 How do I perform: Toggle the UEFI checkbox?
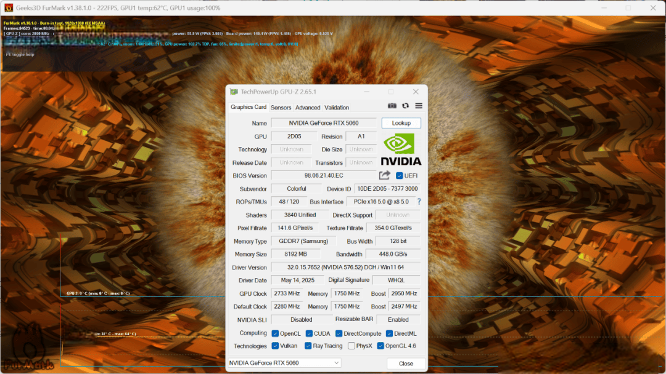tap(399, 176)
